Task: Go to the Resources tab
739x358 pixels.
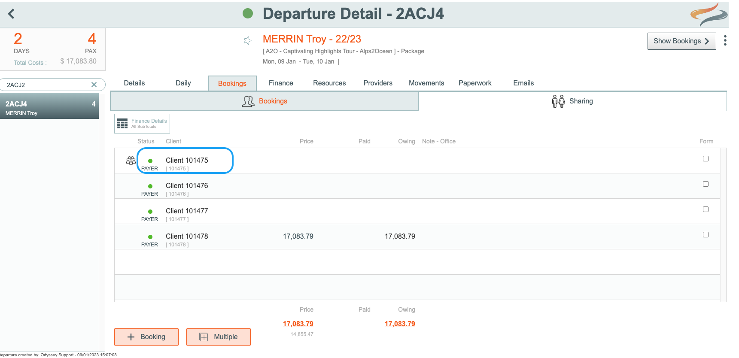Action: pos(329,83)
